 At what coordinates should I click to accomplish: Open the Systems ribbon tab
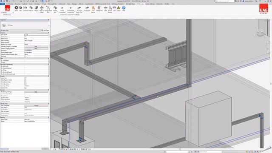(x=25, y=4)
